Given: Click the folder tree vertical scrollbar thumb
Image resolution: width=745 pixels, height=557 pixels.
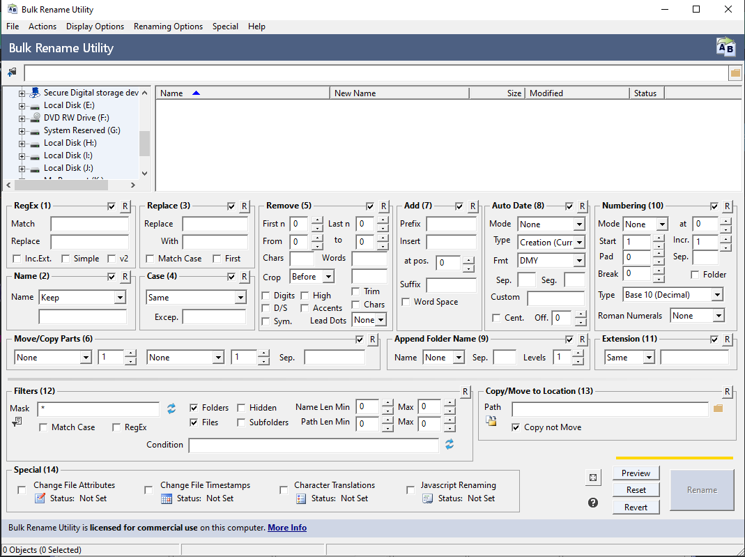Looking at the screenshot, I should point(144,144).
